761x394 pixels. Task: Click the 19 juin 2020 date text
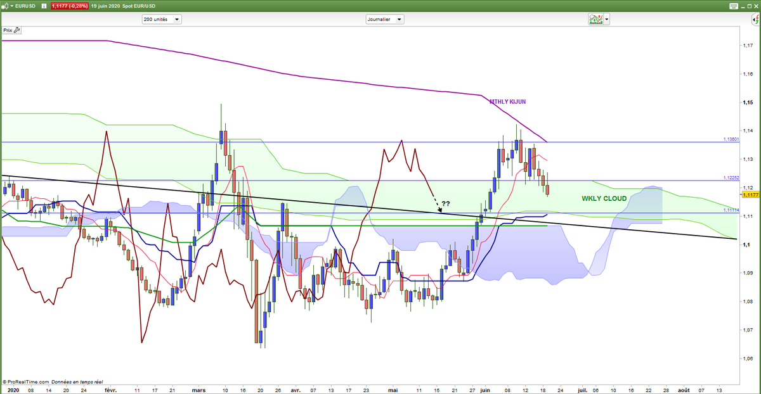[x=105, y=6]
